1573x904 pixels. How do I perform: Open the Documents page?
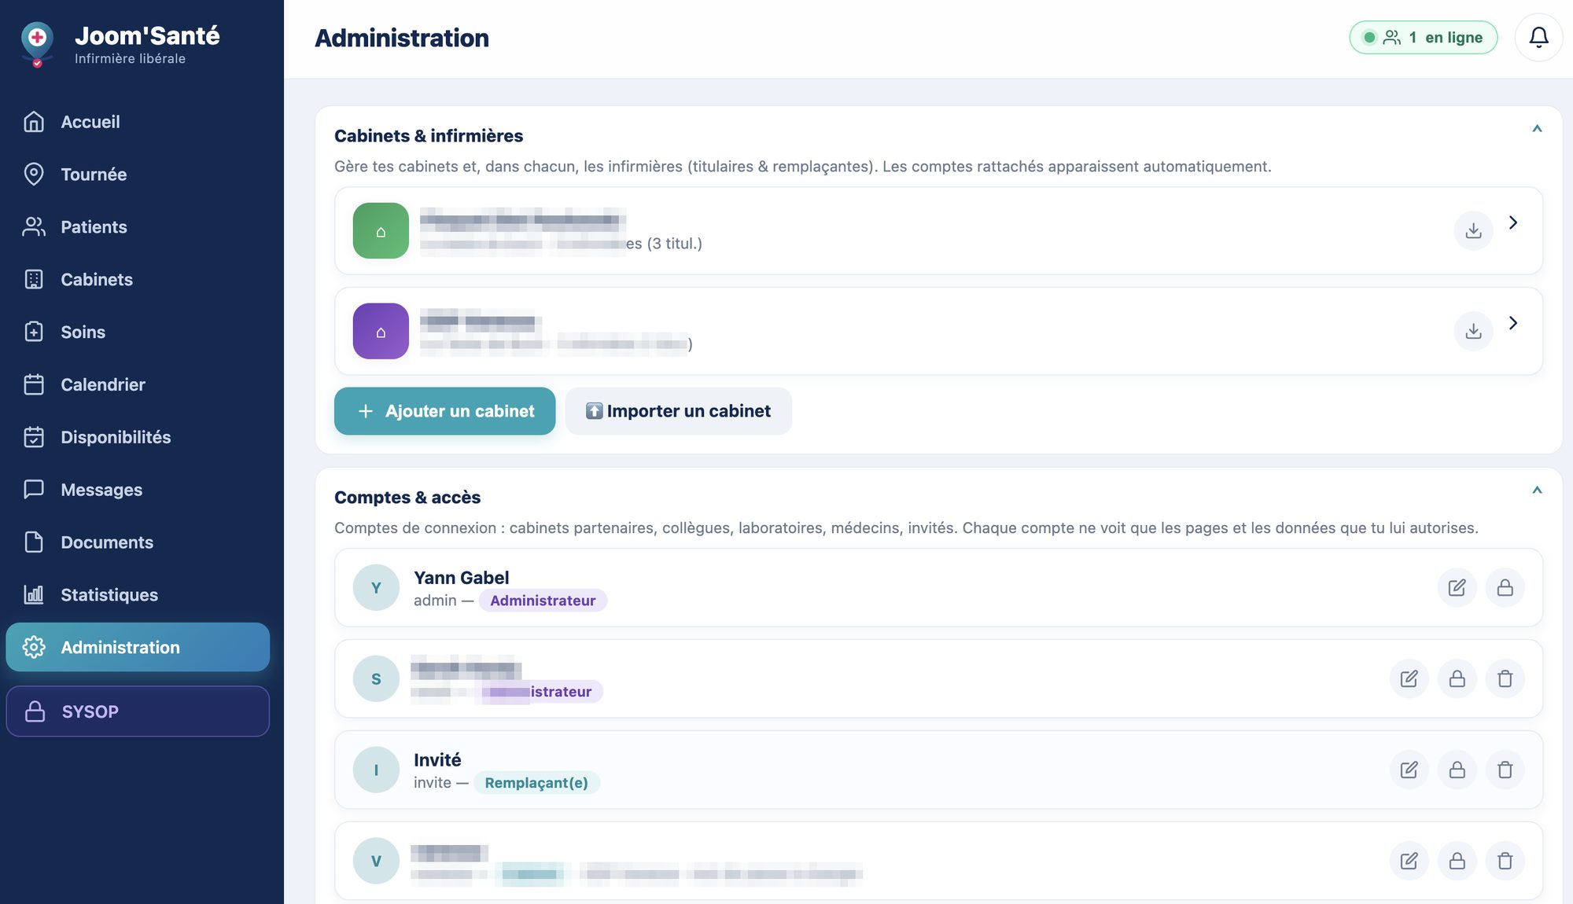tap(138, 543)
